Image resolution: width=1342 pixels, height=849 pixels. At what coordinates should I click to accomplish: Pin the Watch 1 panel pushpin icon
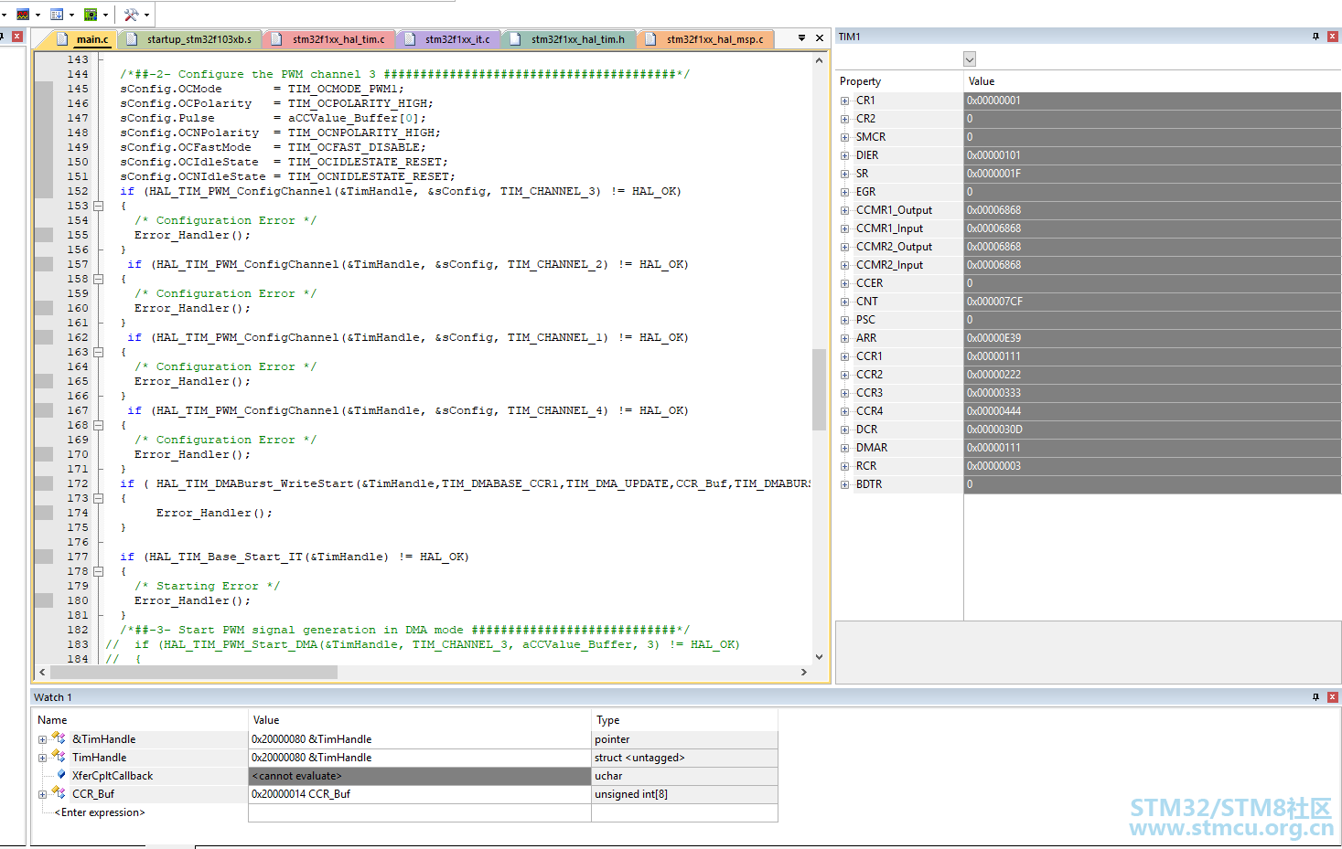click(1315, 697)
